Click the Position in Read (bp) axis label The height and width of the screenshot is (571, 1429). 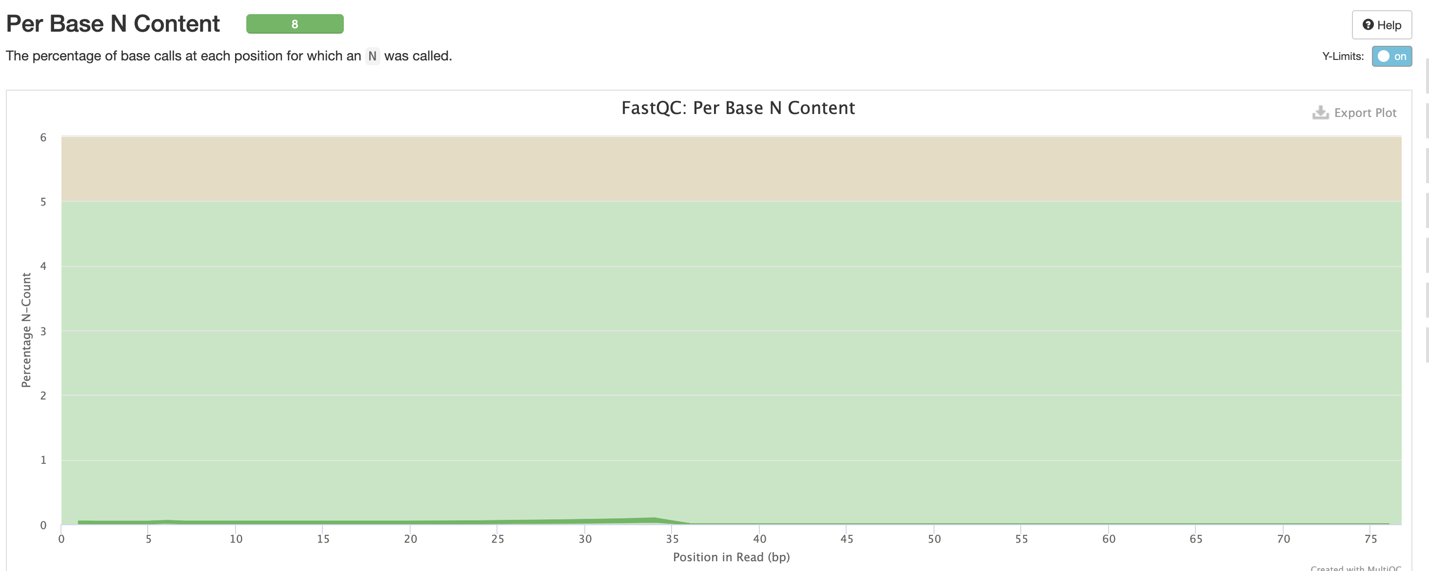tap(731, 557)
